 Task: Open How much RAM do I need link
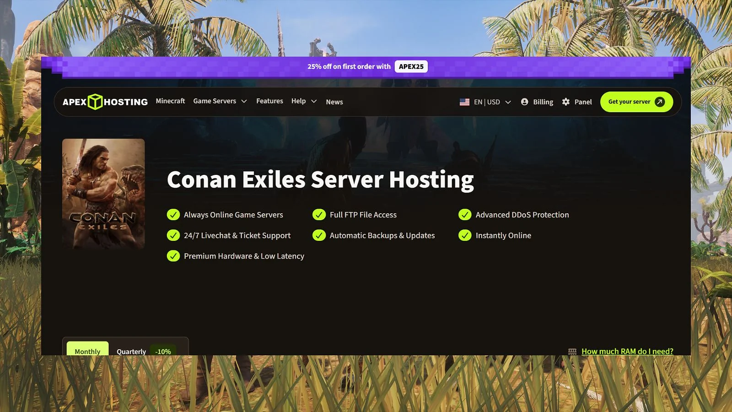(x=627, y=351)
